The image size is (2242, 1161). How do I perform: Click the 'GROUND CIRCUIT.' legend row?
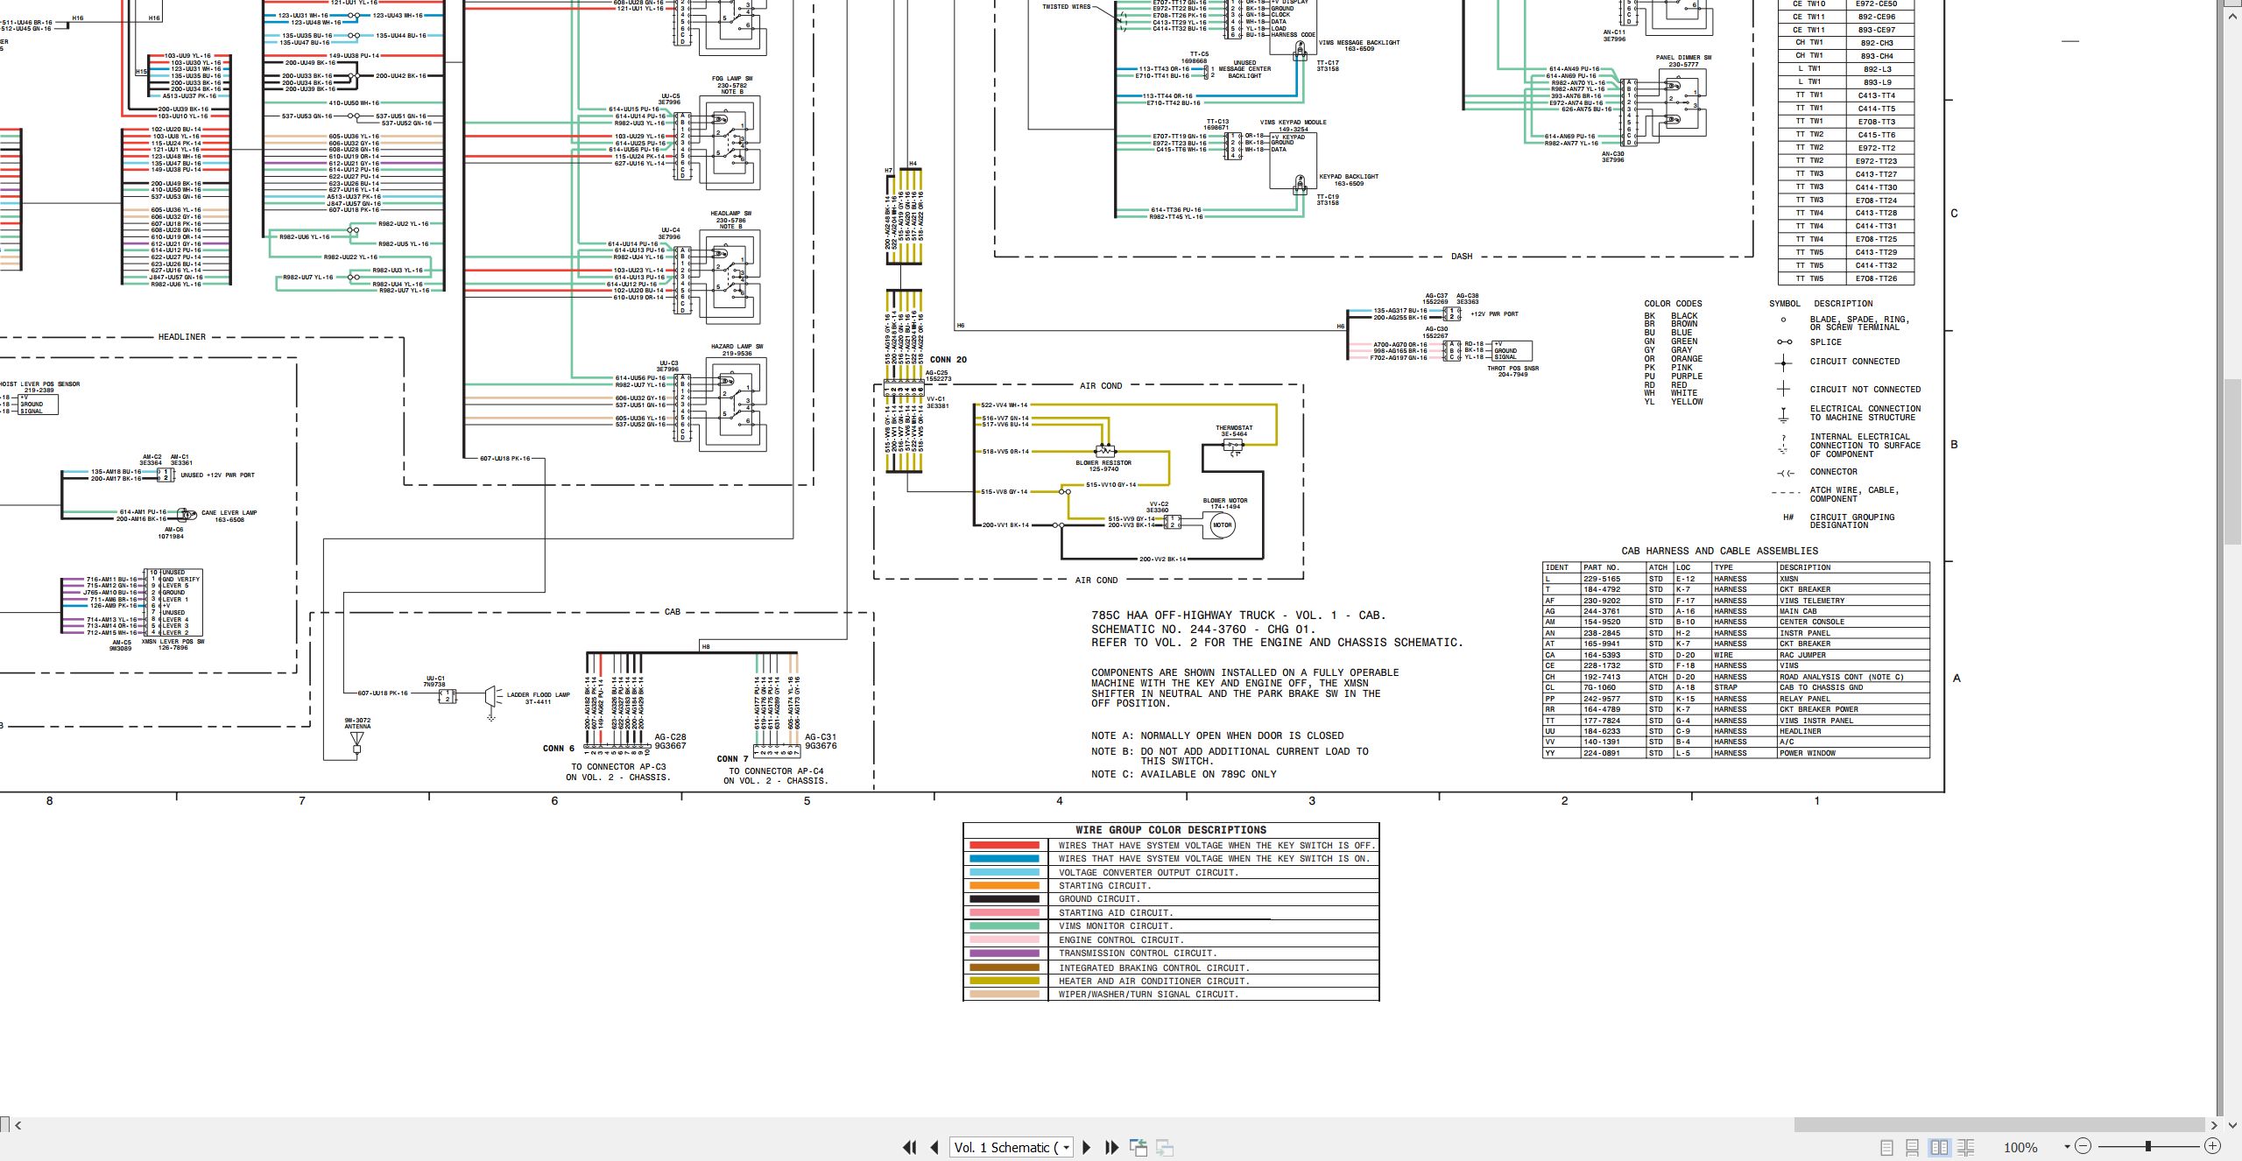click(1171, 899)
